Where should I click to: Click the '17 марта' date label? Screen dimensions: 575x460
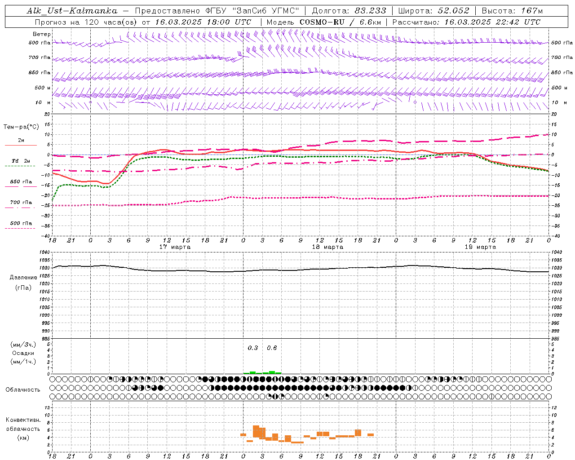pos(175,247)
